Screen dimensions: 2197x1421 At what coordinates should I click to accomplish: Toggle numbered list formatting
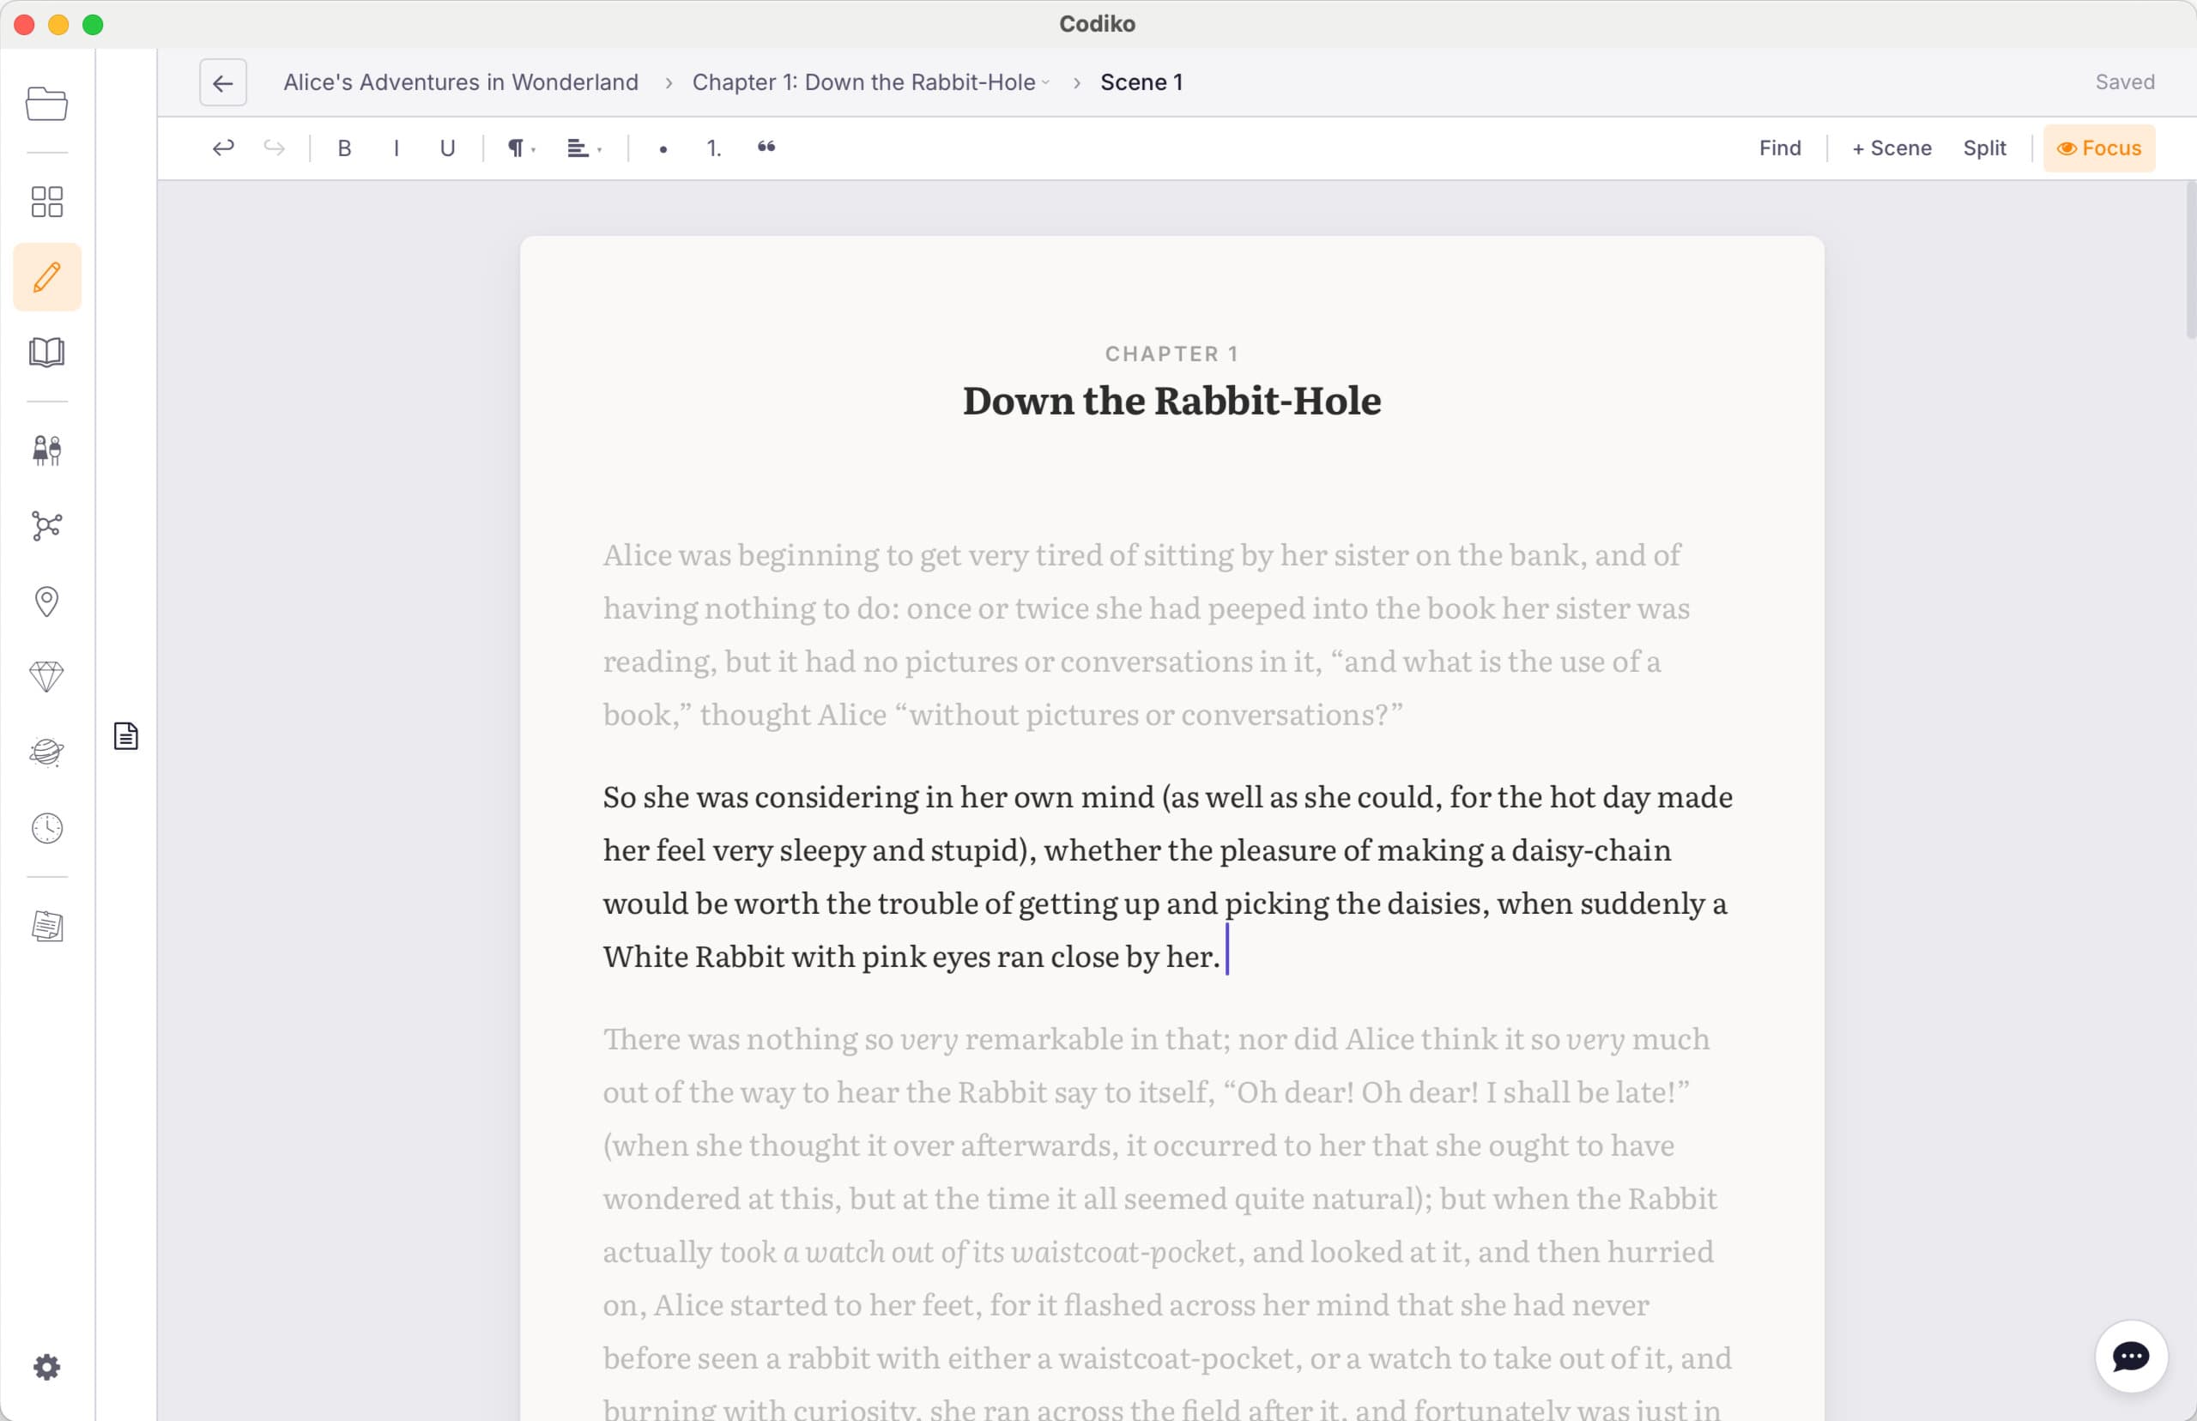714,148
